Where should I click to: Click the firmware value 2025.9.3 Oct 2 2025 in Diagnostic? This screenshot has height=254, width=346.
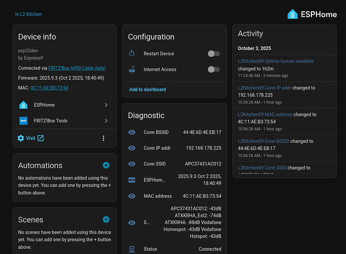click(199, 180)
